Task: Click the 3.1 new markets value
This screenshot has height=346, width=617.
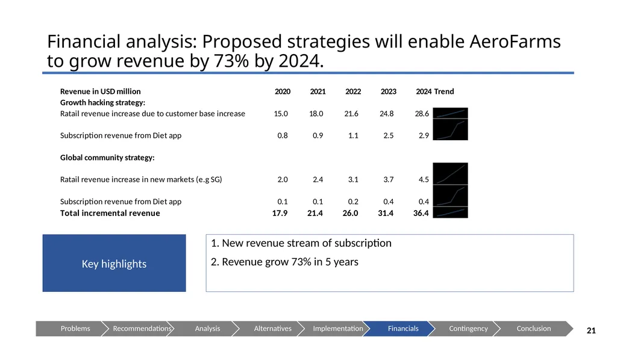Action: tap(353, 180)
